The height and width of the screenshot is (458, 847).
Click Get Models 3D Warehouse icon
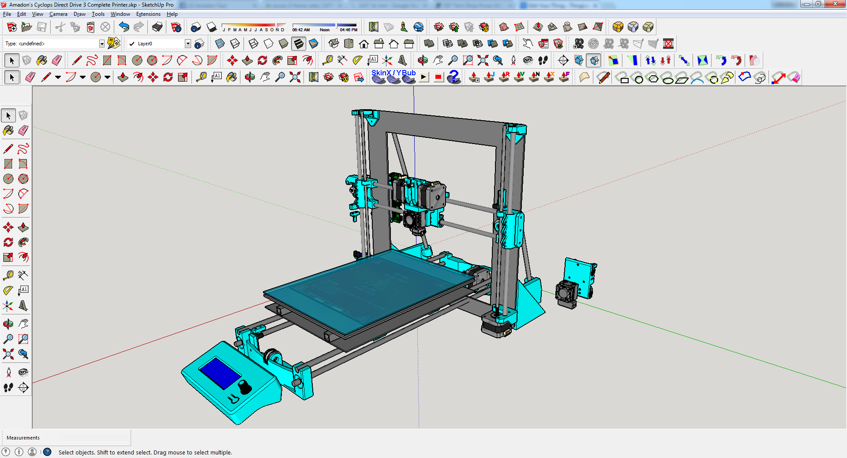tap(439, 27)
